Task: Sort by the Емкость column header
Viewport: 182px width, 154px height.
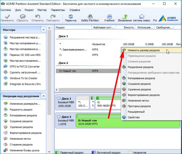Action: [x=126, y=27]
